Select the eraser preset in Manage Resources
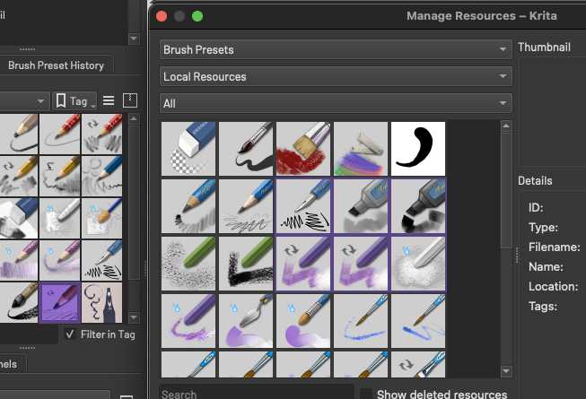 [188, 149]
